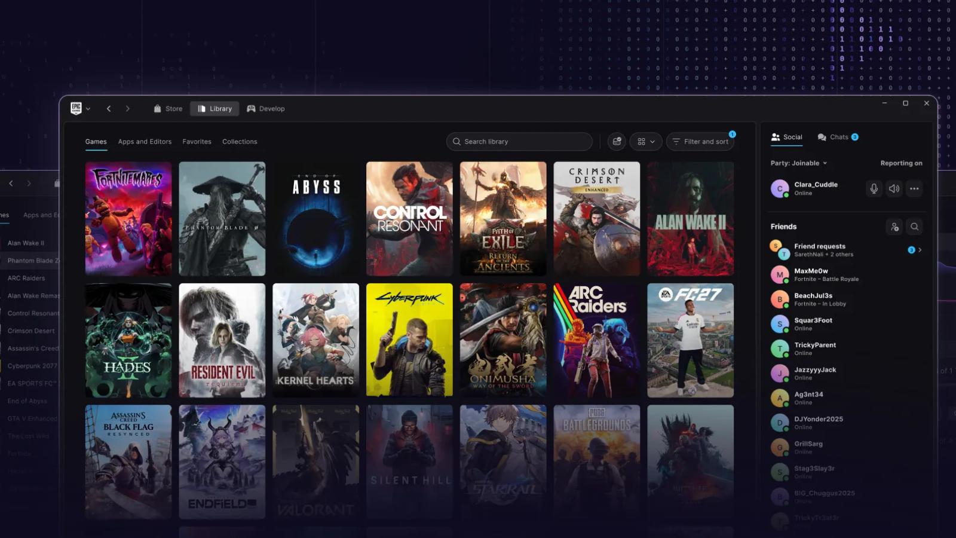Go forward with the right arrow

[127, 108]
